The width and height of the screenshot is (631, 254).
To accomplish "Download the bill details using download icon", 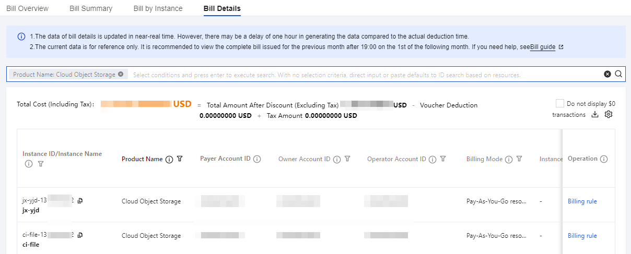I will pos(595,115).
